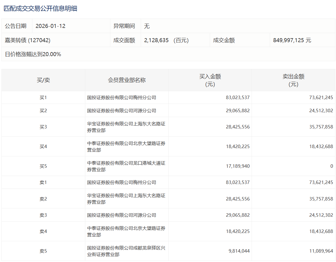
Task: Open the 买3 row's 华宝证券 branch name
Action: [x=126, y=127]
